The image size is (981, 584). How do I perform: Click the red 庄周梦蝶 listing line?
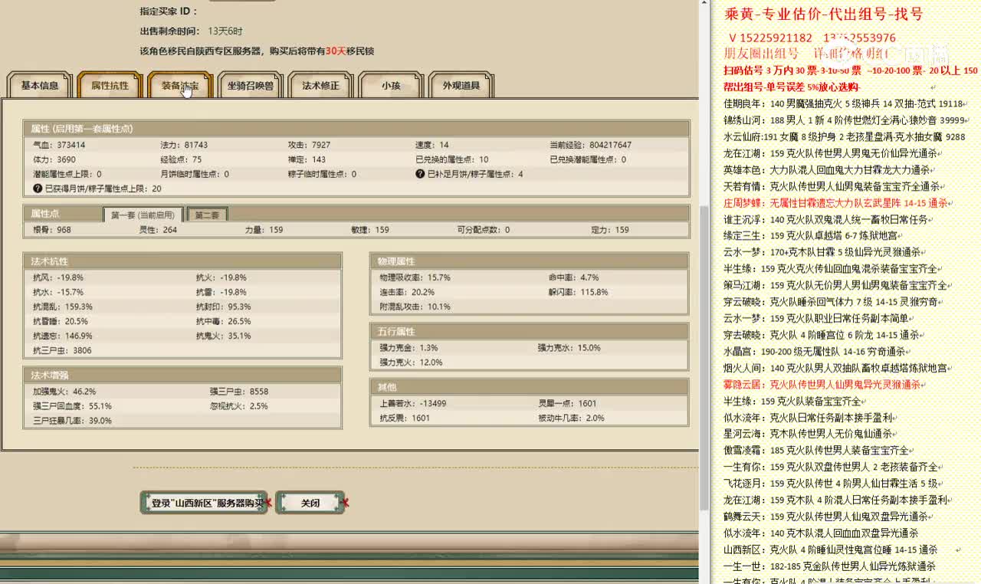coord(836,203)
